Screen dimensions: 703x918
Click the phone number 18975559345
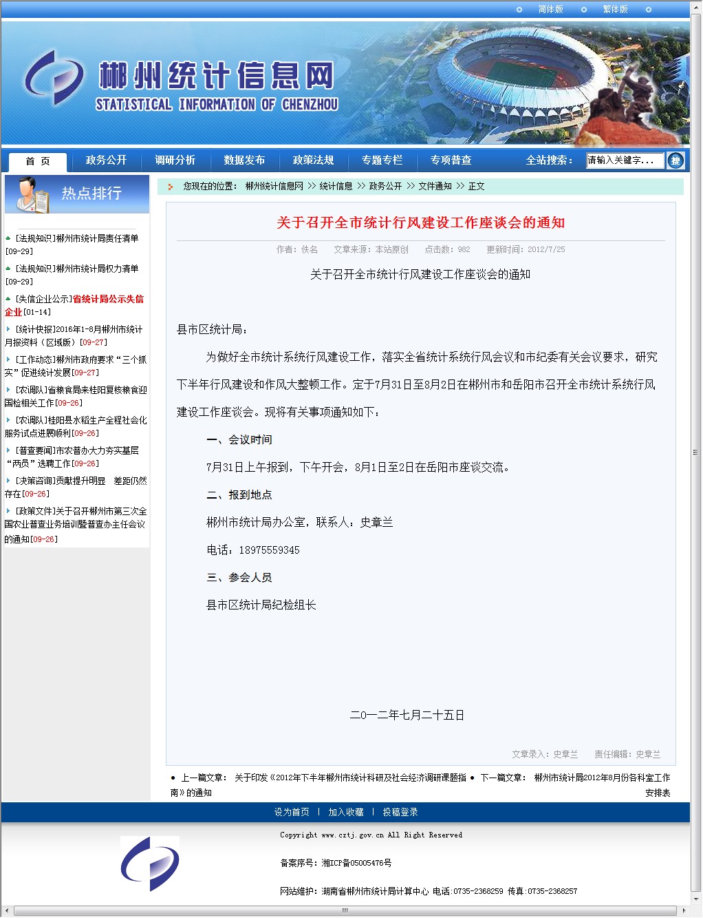click(x=269, y=550)
